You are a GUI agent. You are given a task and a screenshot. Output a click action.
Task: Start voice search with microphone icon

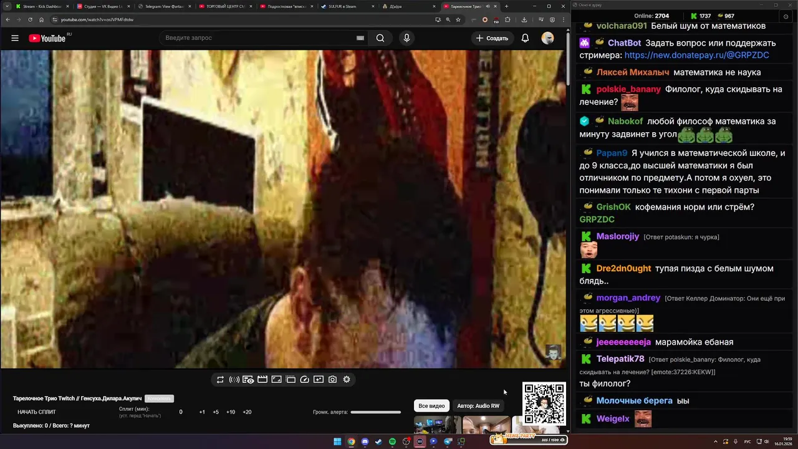tap(406, 38)
